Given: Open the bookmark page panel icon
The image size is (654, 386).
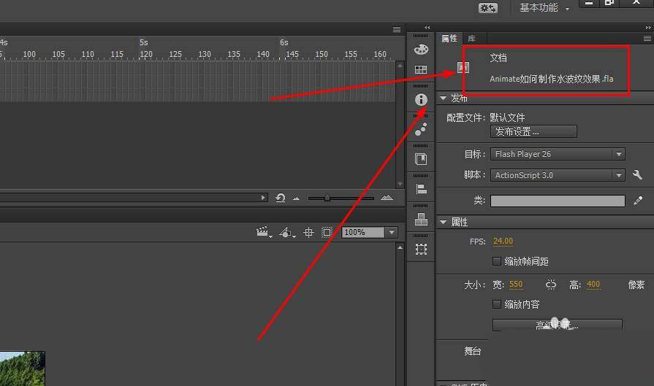Looking at the screenshot, I should (421, 159).
